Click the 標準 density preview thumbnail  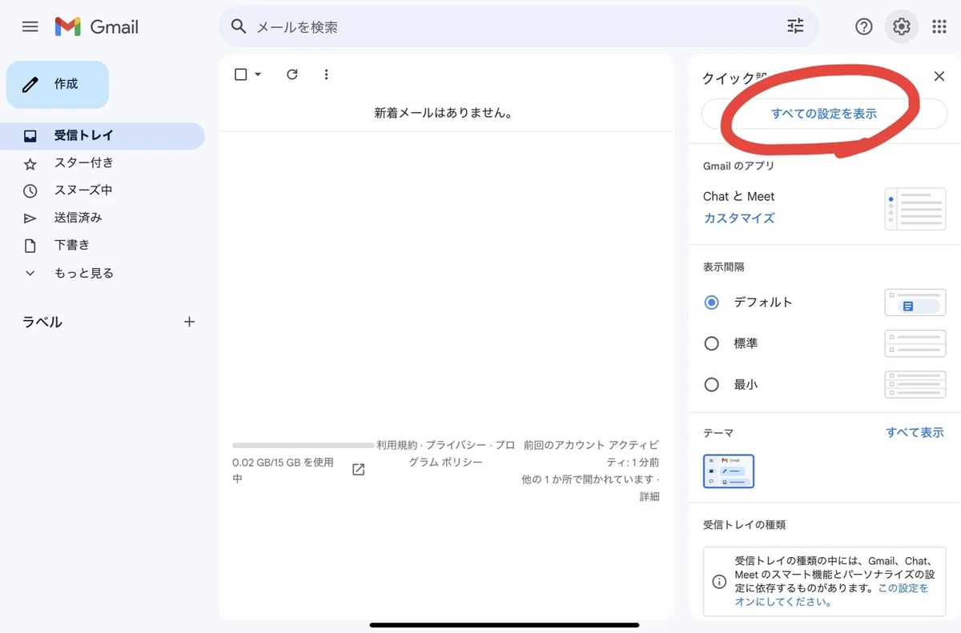click(x=915, y=343)
